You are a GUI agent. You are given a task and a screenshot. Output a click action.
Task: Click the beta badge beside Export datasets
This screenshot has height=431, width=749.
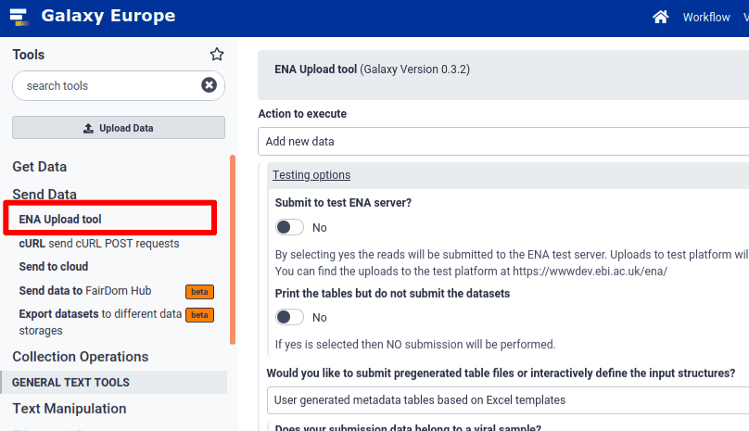[x=199, y=315]
